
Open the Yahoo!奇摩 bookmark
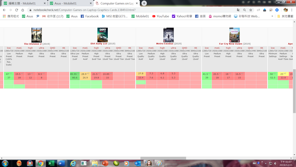pos(182,16)
